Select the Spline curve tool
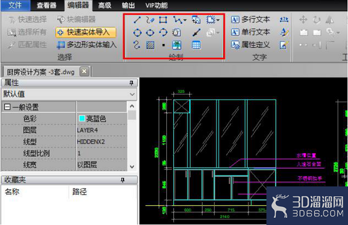 (136, 45)
